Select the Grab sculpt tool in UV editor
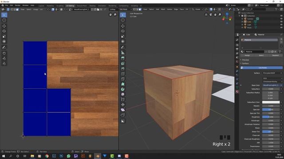 (x=4, y=53)
